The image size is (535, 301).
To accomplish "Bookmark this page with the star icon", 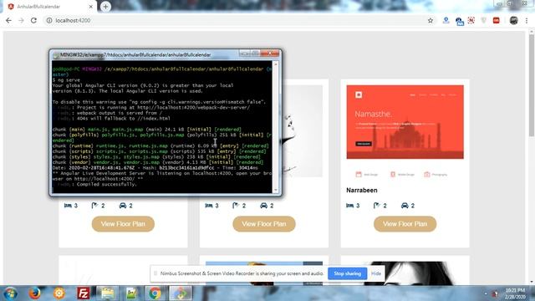I will click(x=431, y=20).
